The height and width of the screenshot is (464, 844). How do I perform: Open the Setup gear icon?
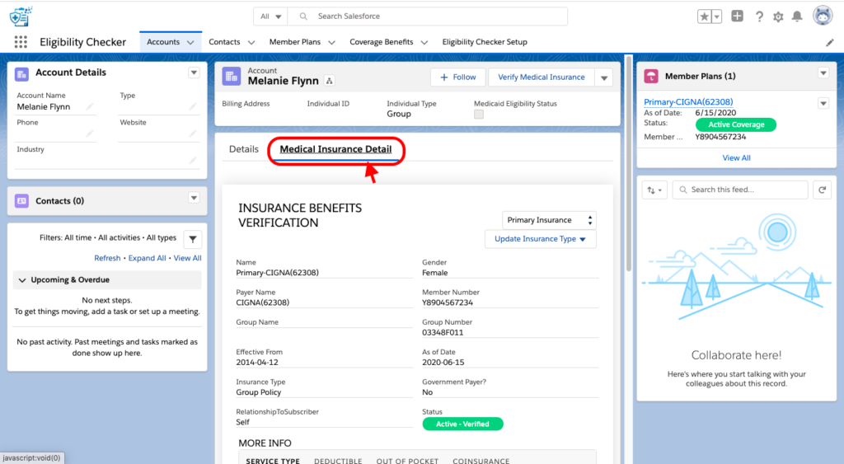pyautogui.click(x=778, y=16)
